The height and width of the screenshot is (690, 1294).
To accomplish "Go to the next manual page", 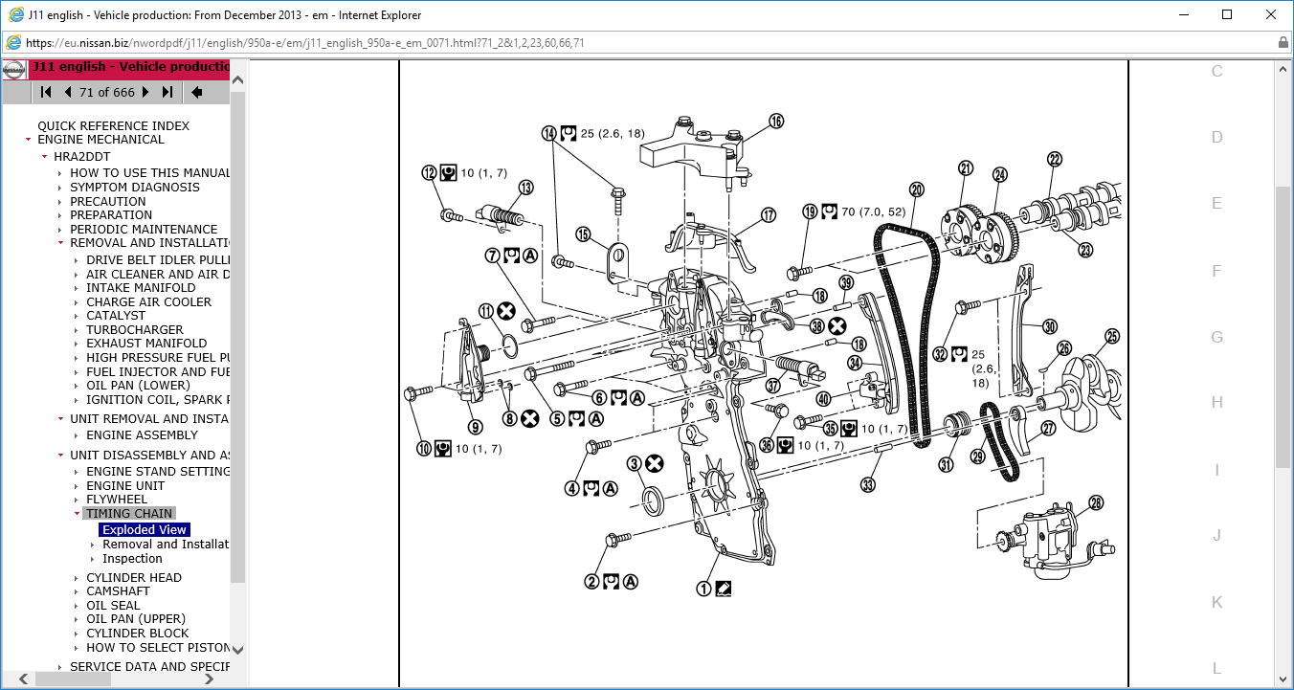I will 145,92.
